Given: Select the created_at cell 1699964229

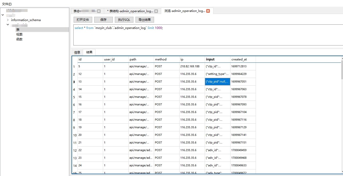Looking at the screenshot, I should click(243, 74).
